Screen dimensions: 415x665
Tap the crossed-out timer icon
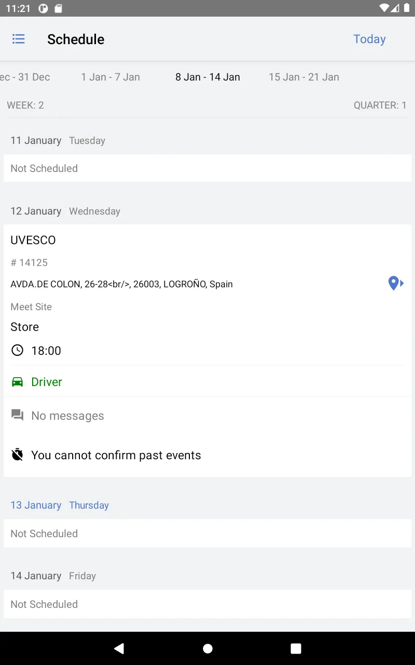(18, 455)
